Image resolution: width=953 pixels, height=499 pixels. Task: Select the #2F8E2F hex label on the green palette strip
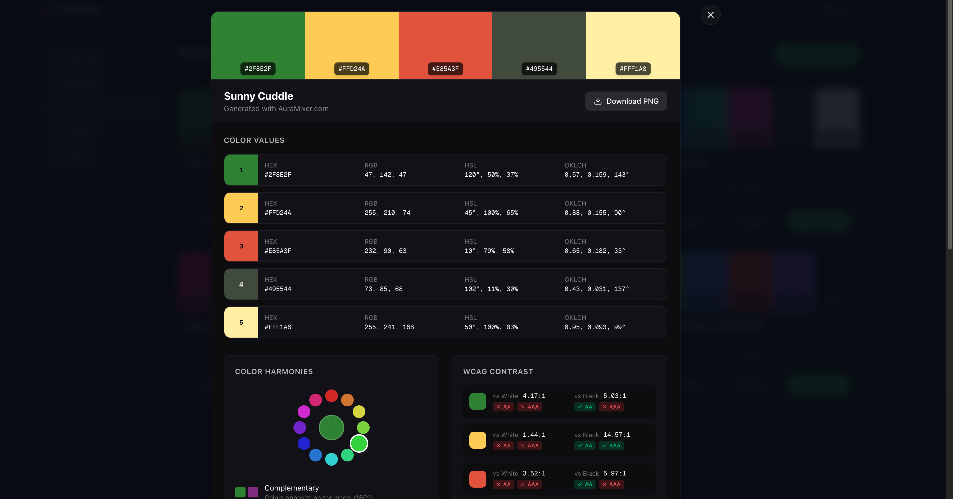[257, 69]
